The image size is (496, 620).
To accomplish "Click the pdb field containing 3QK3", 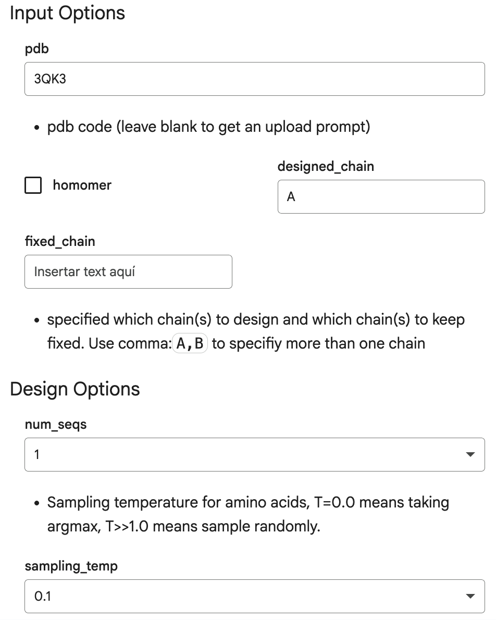I will coord(254,79).
